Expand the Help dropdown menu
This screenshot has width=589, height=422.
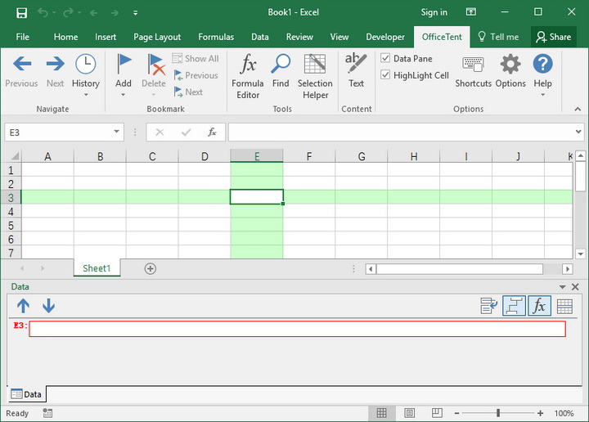542,94
